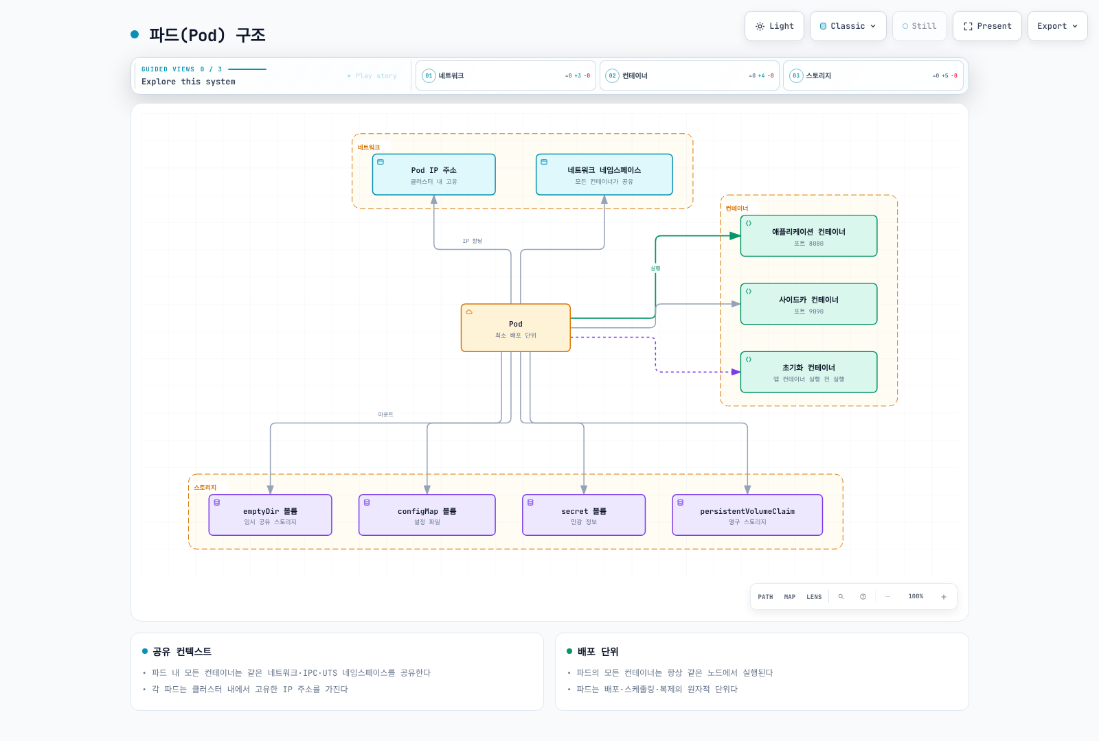Image resolution: width=1099 pixels, height=741 pixels.
Task: Select the Pod central node
Action: click(x=516, y=328)
